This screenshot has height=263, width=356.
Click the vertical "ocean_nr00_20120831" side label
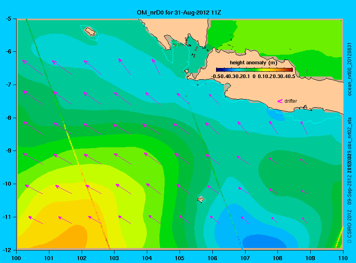tap(350, 69)
